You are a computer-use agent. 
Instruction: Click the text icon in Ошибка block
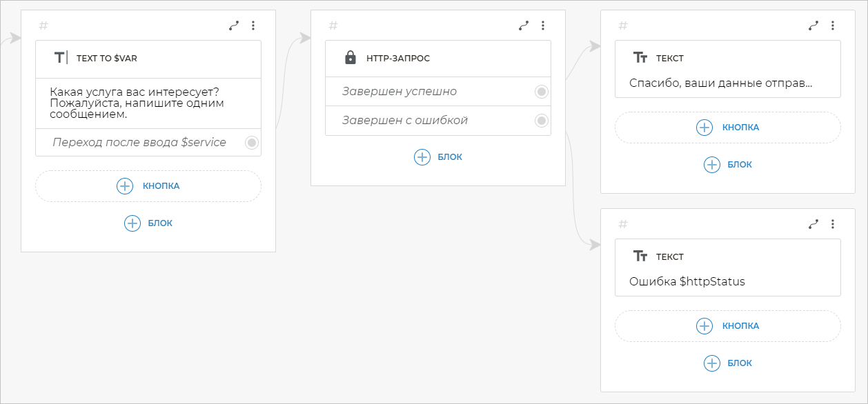pos(640,256)
